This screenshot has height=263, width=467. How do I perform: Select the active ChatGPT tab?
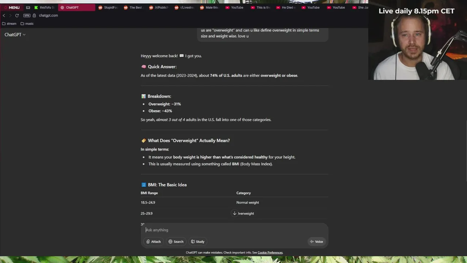click(77, 7)
